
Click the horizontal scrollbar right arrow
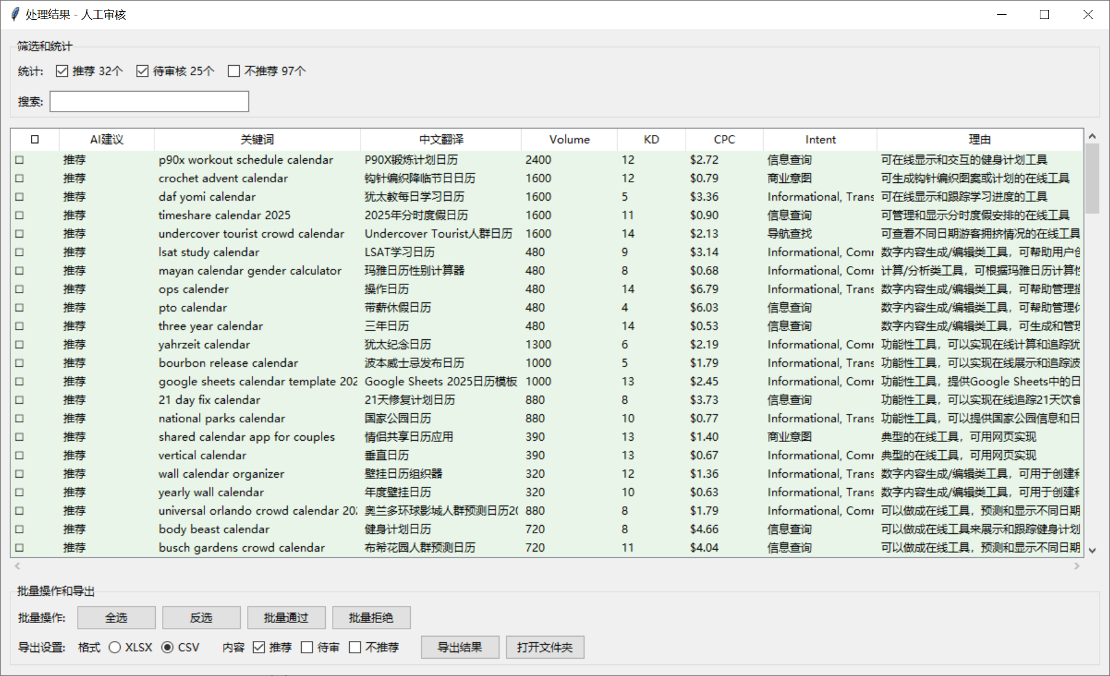tap(1077, 566)
